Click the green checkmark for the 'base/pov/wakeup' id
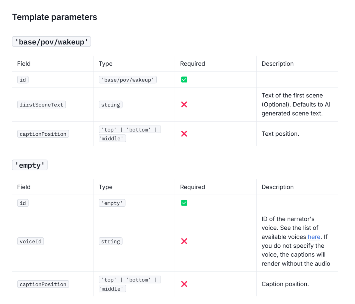Screen dimensions: 355x304 (184, 80)
